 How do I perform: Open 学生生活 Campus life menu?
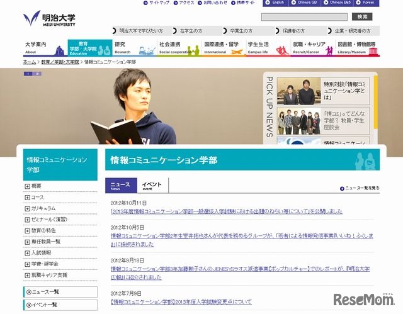click(x=268, y=48)
